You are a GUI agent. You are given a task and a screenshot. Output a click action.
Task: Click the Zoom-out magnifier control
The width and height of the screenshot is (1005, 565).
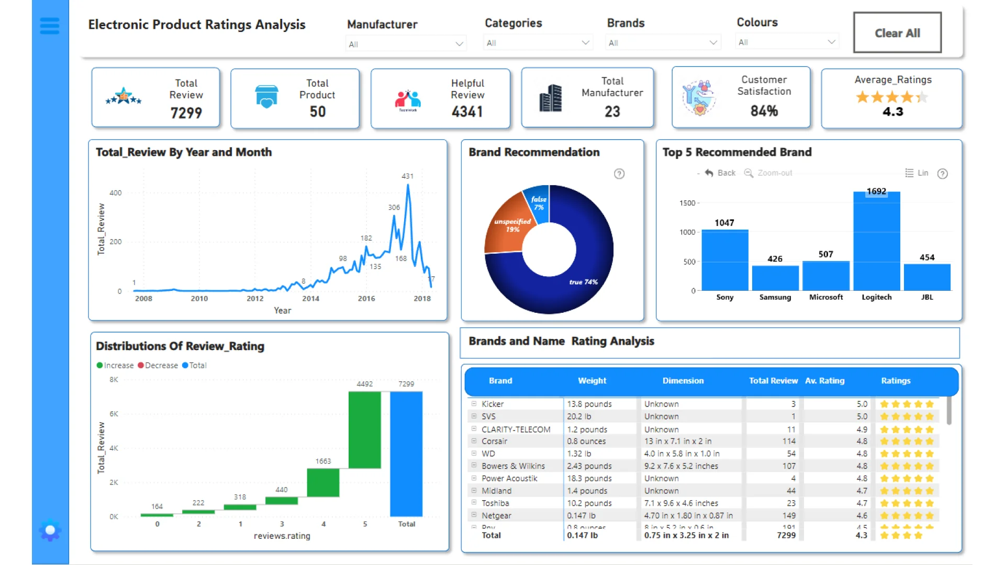(x=768, y=173)
